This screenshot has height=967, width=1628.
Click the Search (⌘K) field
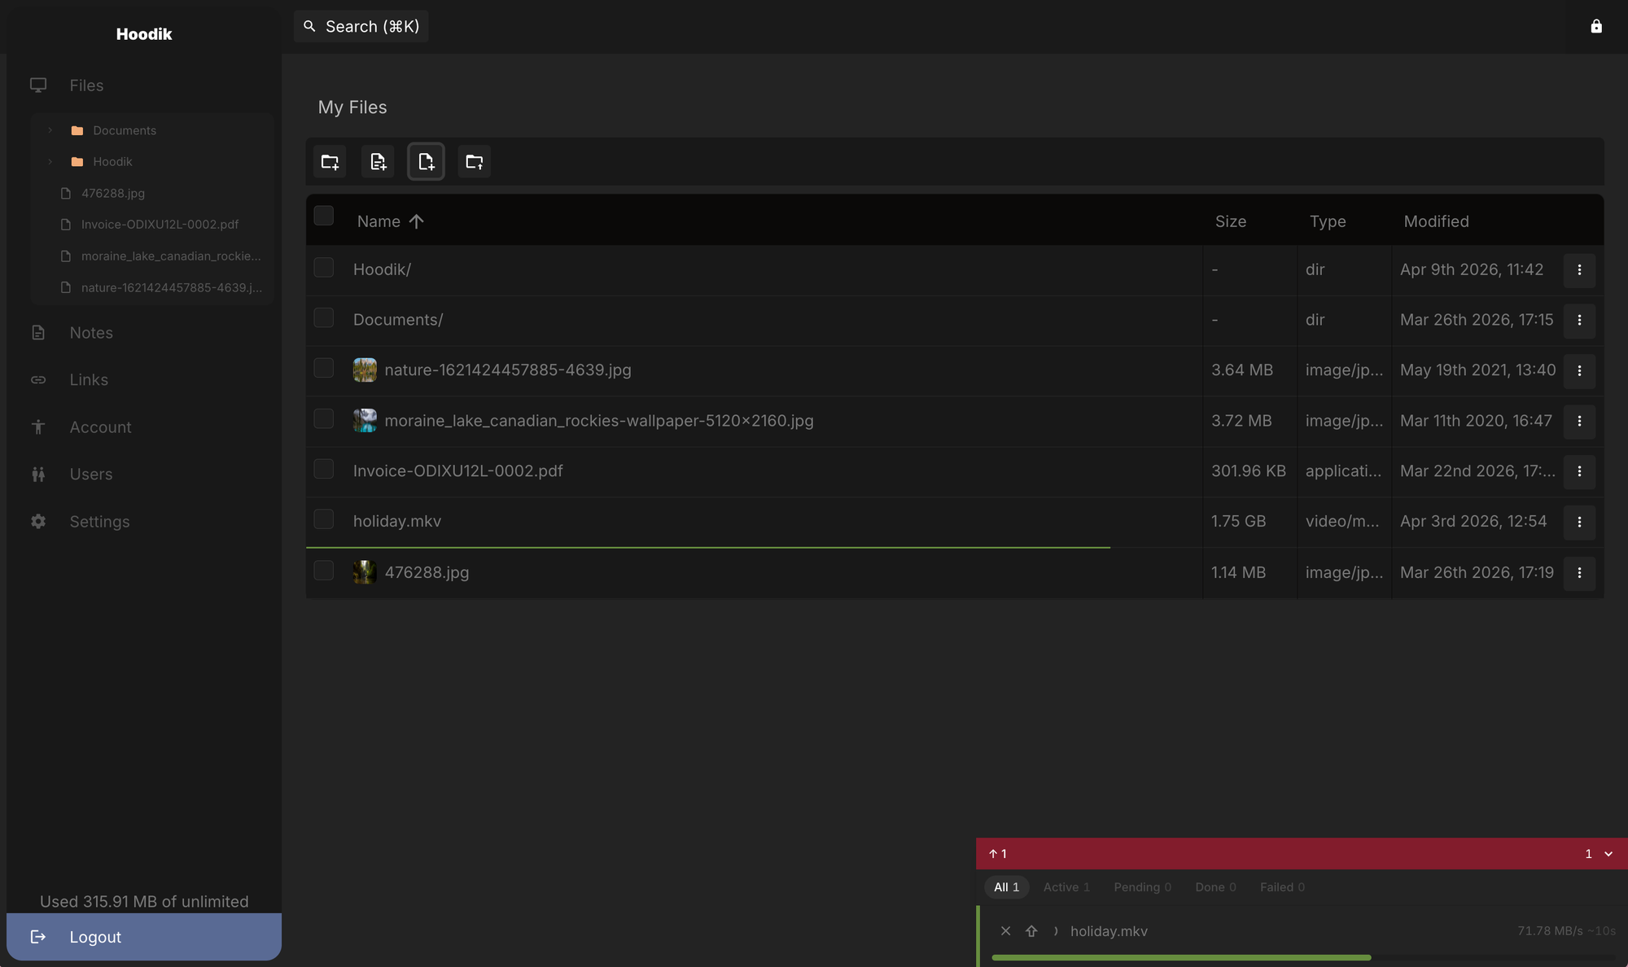click(x=361, y=26)
